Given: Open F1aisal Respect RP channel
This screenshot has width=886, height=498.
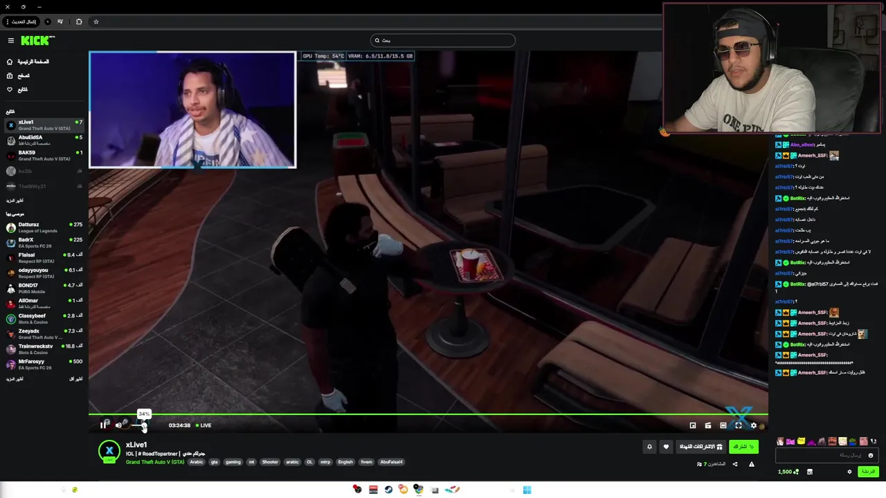Looking at the screenshot, I should coord(44,258).
